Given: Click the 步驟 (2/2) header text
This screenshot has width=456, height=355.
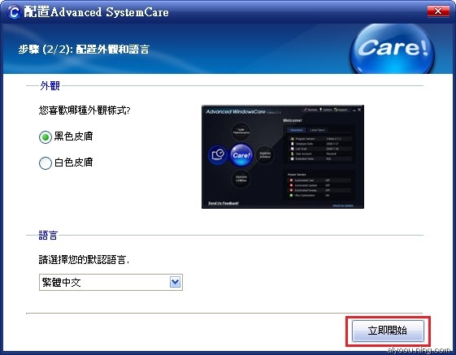Looking at the screenshot, I should (84, 49).
